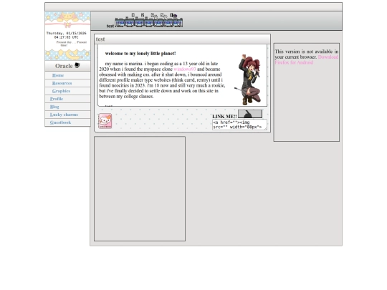The width and height of the screenshot is (387, 290).
Task: Click the date and time clock text
Action: [x=67, y=35]
